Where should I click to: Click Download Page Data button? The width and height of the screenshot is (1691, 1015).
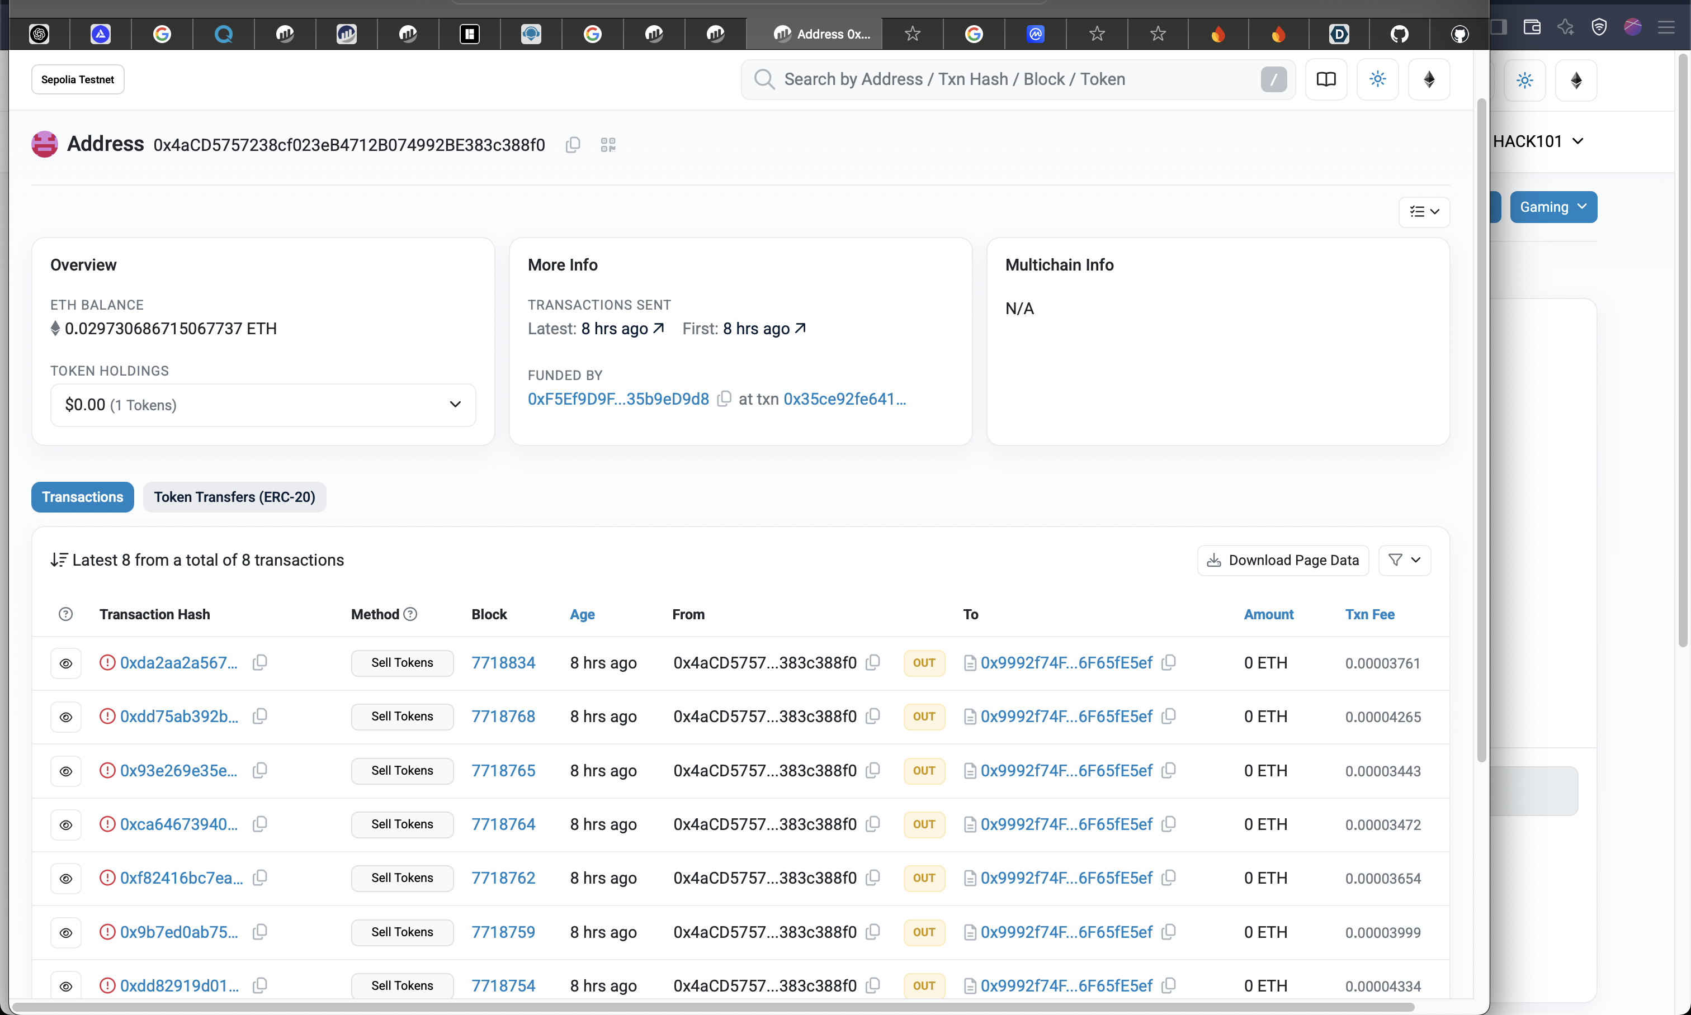pyautogui.click(x=1282, y=560)
